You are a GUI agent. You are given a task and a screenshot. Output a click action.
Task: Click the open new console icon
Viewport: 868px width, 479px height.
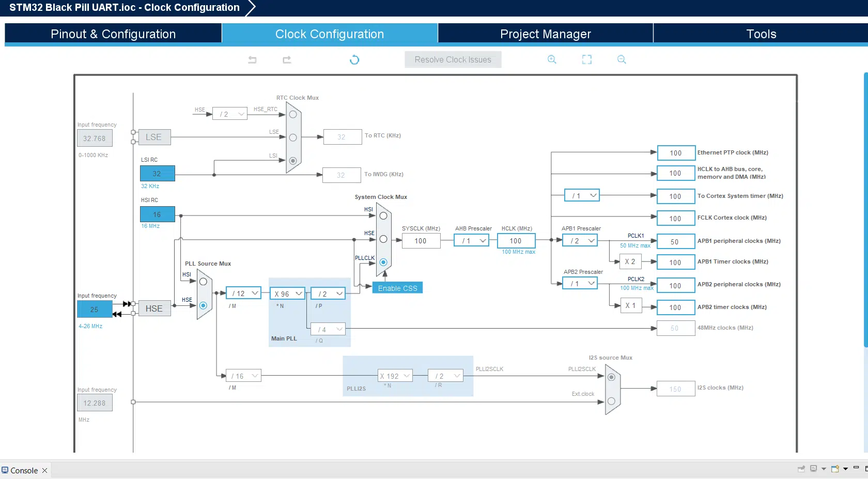835,469
